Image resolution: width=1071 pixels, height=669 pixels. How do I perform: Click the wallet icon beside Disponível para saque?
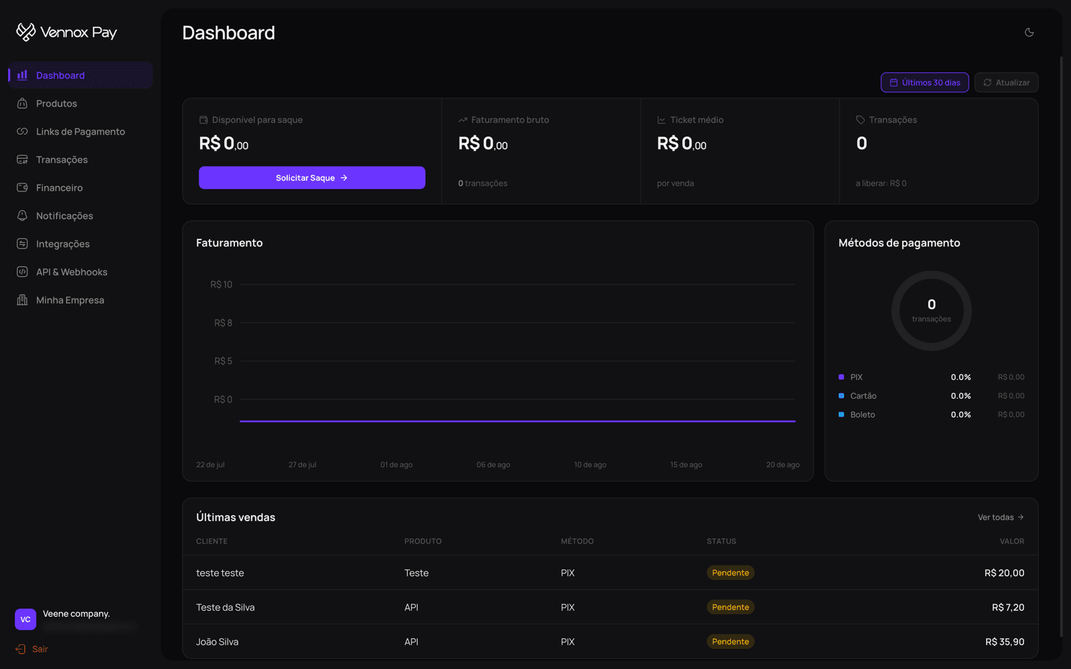(203, 120)
